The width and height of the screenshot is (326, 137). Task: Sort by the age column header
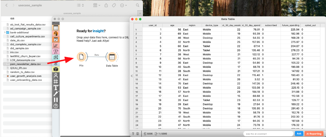pos(172,25)
